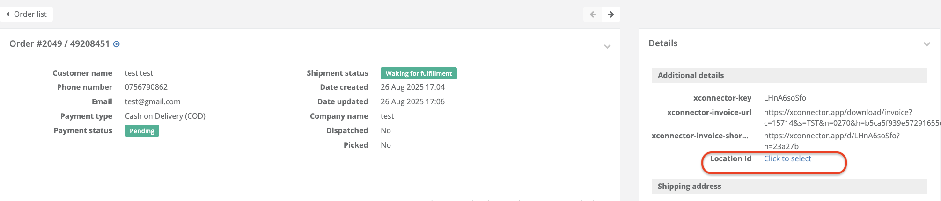Click the Cash on Delivery (COD) payment type
This screenshot has width=941, height=201.
165,116
